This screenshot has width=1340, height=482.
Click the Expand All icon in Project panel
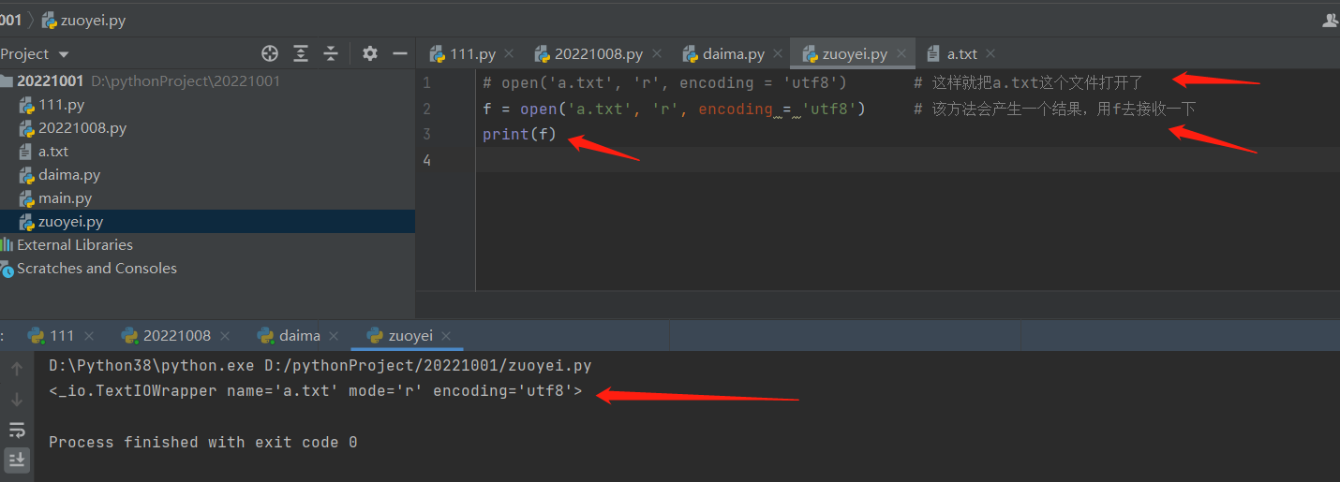coord(301,53)
